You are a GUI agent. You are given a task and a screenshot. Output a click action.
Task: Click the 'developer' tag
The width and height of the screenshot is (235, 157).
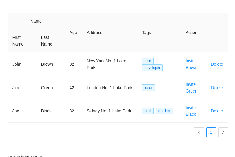(152, 68)
